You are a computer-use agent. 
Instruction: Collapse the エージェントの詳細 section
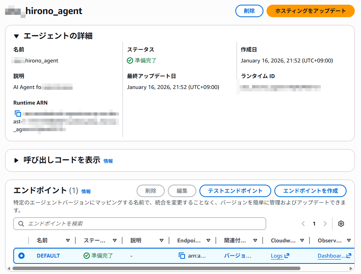[x=16, y=36]
